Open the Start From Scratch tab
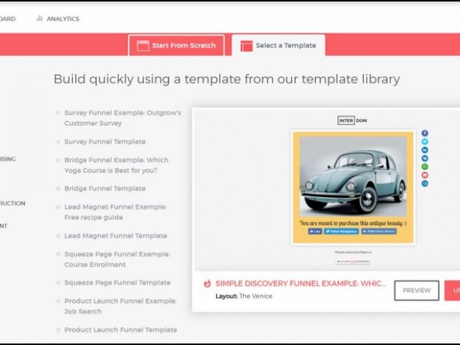The image size is (460, 345). click(x=176, y=45)
